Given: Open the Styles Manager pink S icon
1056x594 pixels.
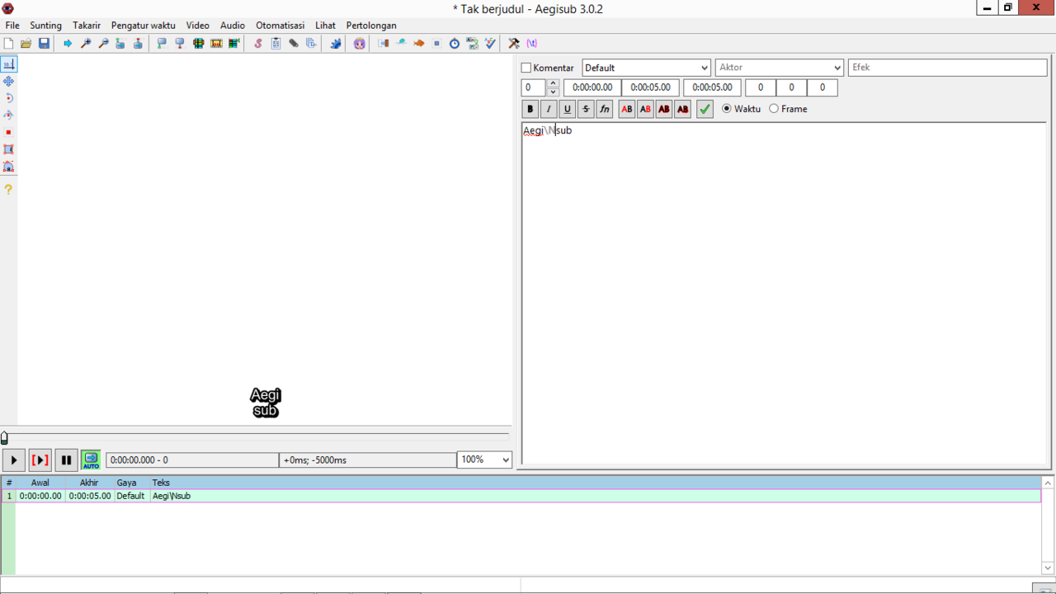Looking at the screenshot, I should 257,43.
